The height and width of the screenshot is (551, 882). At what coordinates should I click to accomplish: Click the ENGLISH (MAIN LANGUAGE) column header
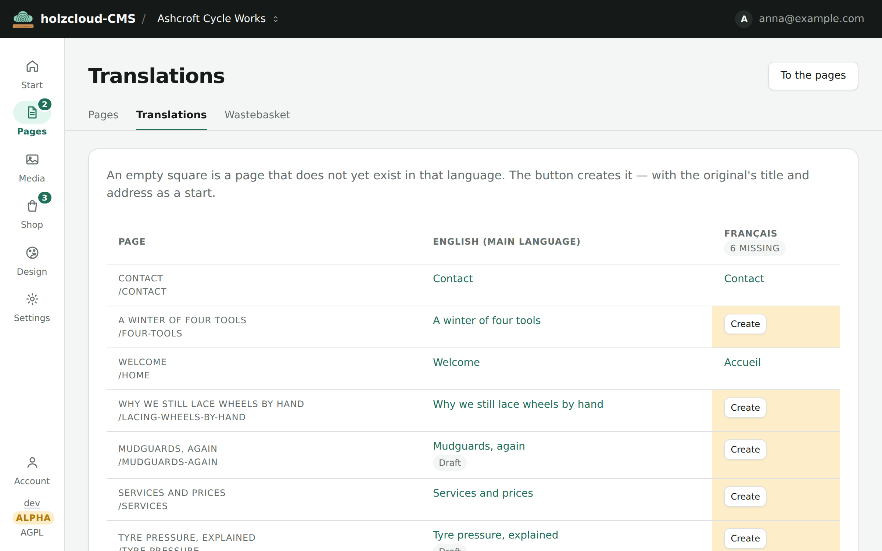506,241
